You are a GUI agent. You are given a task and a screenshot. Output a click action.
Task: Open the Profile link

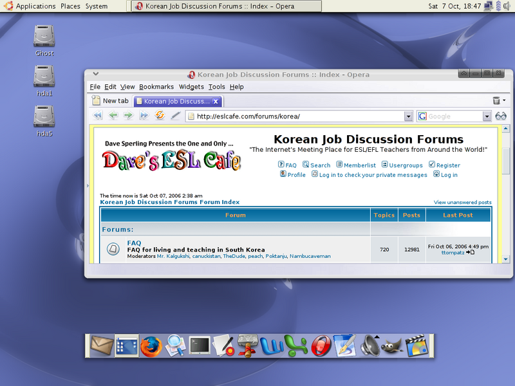click(293, 174)
